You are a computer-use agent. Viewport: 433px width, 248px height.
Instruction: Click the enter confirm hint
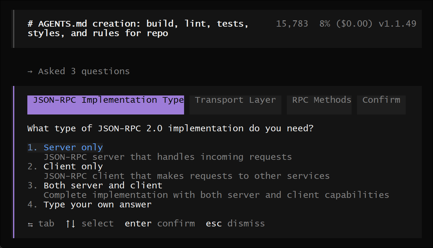pos(160,224)
